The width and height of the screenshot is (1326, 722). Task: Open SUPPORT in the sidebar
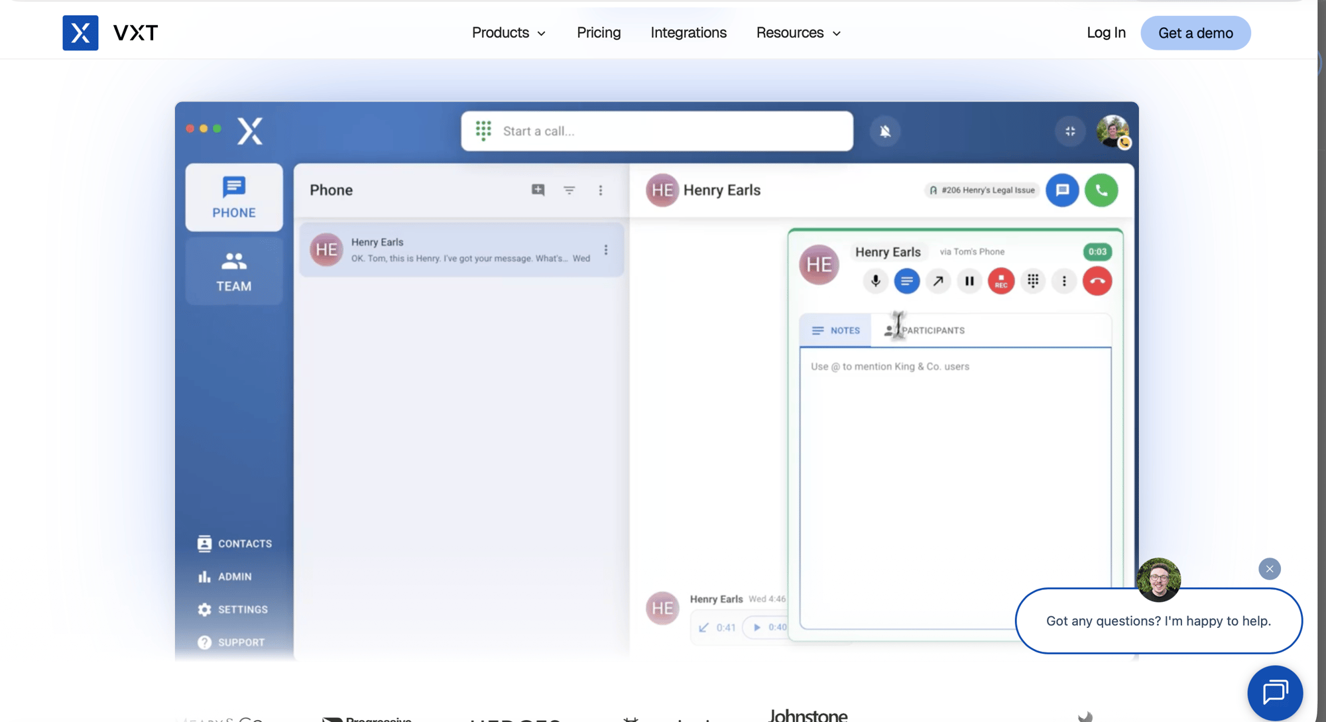231,642
